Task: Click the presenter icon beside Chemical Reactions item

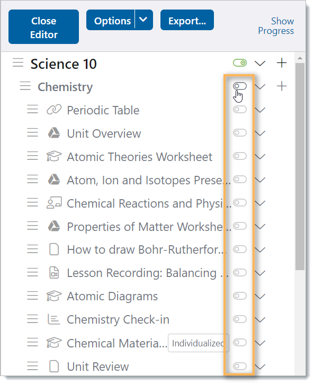Action: pos(54,203)
